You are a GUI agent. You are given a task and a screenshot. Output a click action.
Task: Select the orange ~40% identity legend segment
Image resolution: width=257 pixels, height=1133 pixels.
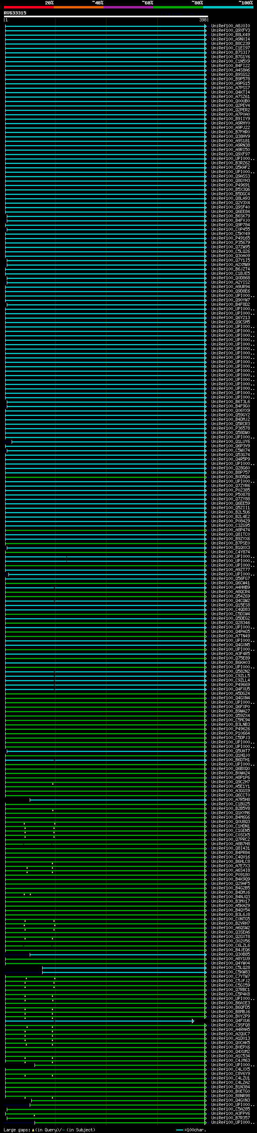[x=79, y=7]
